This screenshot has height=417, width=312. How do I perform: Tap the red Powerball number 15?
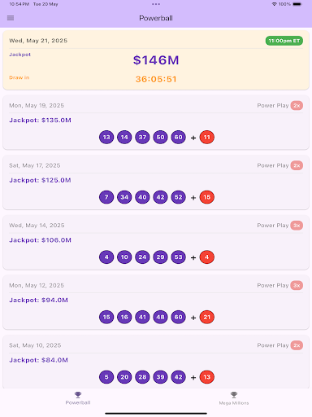(x=207, y=197)
